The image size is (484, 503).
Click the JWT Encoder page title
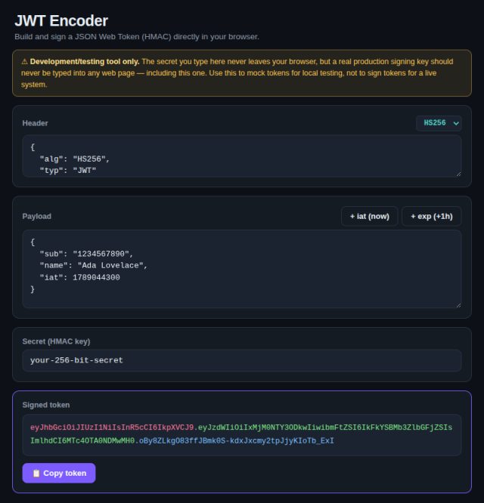pos(61,21)
